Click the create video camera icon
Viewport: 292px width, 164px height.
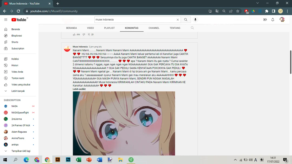(x=265, y=20)
